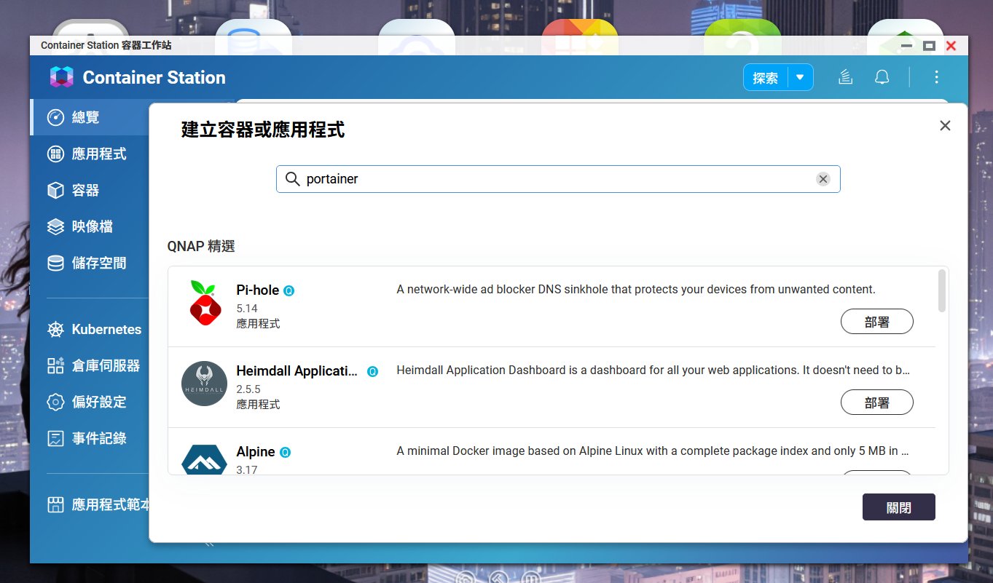Close the 建立容器或應用程式 dialog with X
The image size is (993, 583).
[945, 125]
